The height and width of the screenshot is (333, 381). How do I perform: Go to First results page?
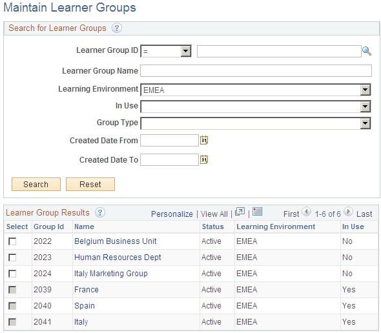tap(291, 214)
